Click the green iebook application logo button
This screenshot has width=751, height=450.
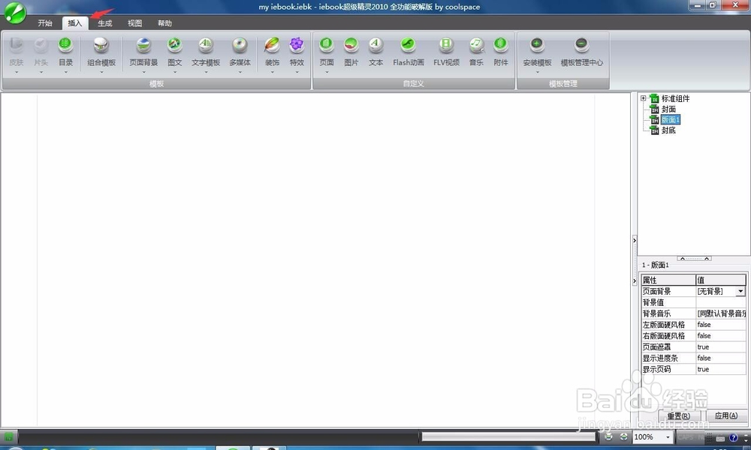[15, 13]
